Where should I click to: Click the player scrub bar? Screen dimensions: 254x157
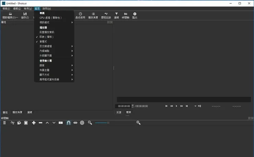pyautogui.click(x=184, y=99)
